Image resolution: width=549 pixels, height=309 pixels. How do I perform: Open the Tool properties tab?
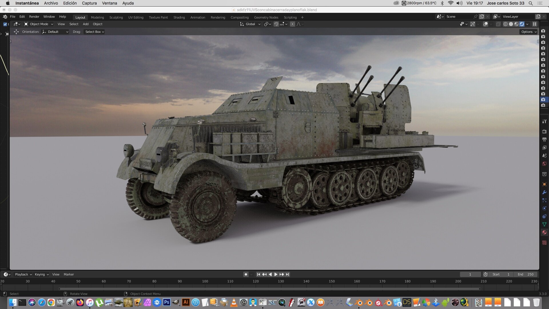(x=544, y=121)
